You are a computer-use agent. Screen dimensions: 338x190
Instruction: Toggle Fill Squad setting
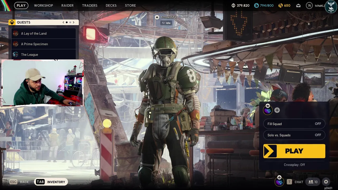point(294,124)
